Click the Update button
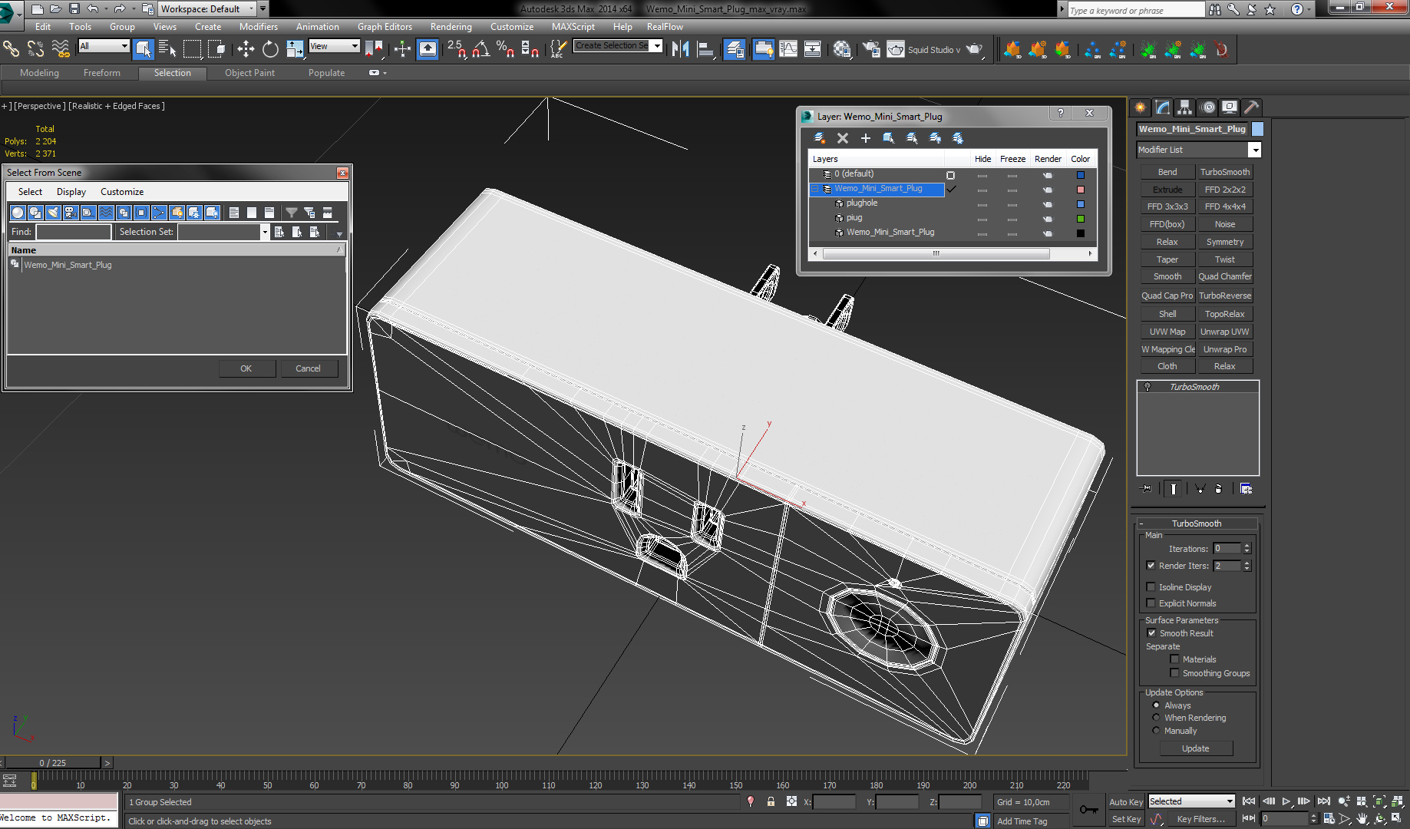The width and height of the screenshot is (1410, 829). click(1195, 748)
